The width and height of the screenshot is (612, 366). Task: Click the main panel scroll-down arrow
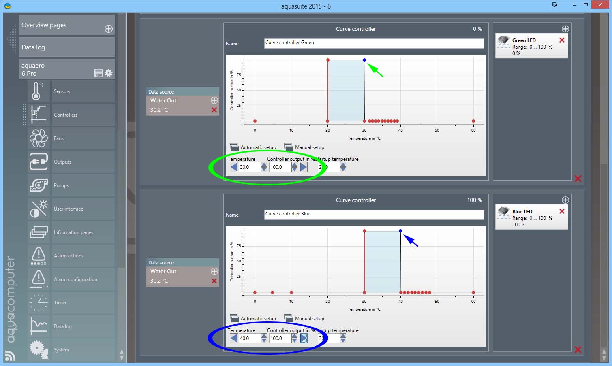tap(604, 358)
